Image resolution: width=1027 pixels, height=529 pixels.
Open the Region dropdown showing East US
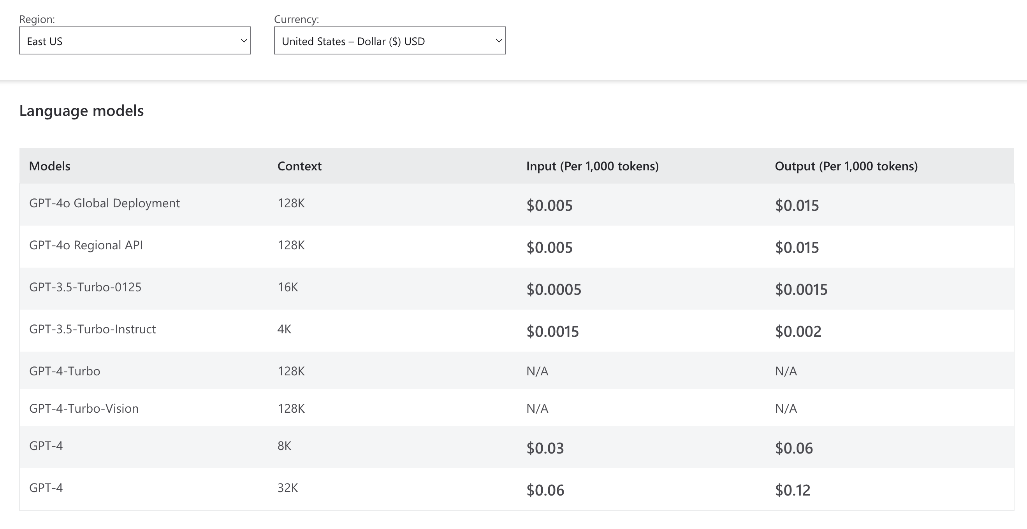(x=135, y=40)
